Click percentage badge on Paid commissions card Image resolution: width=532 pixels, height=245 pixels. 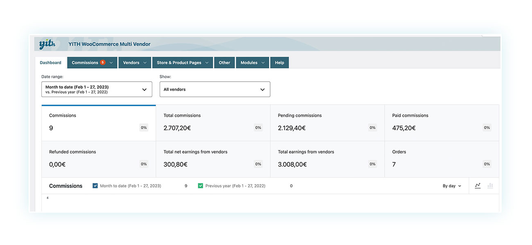(x=487, y=128)
